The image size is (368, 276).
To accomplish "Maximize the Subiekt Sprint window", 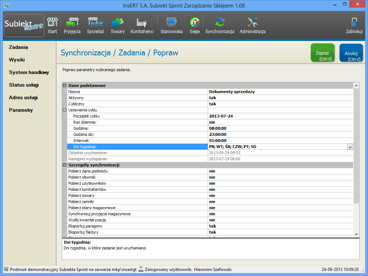I will pos(345,4).
